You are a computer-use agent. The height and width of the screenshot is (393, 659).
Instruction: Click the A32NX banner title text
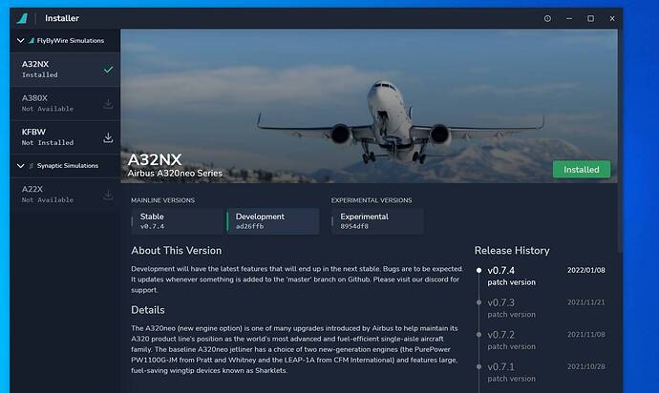155,159
